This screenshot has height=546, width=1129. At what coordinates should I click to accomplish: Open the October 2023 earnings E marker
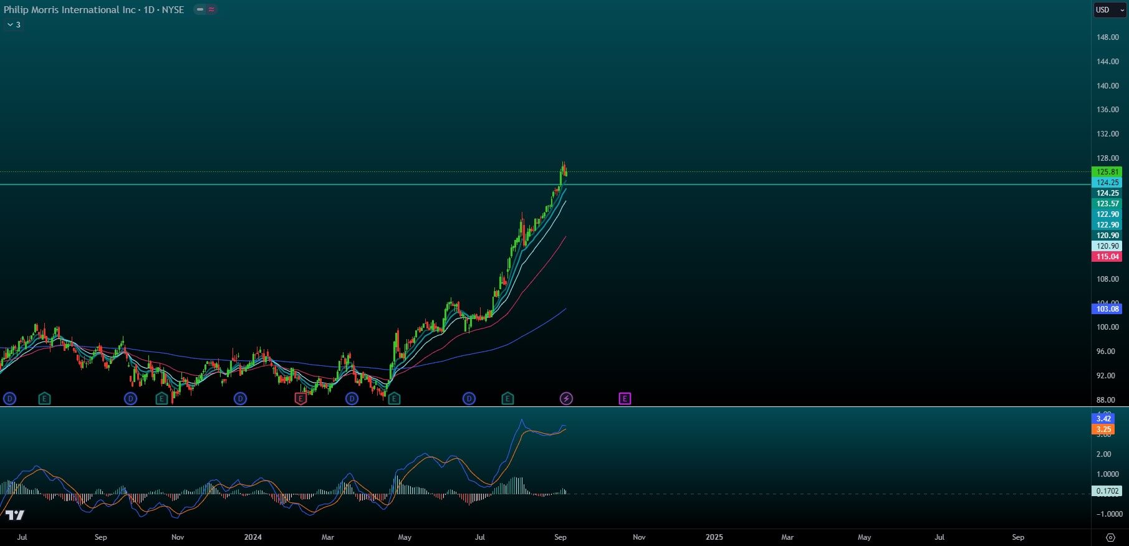[x=162, y=398]
